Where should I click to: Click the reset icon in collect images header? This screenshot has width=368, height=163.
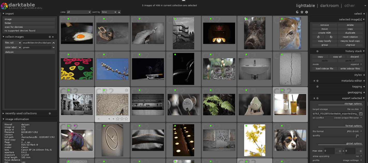(x=50, y=37)
